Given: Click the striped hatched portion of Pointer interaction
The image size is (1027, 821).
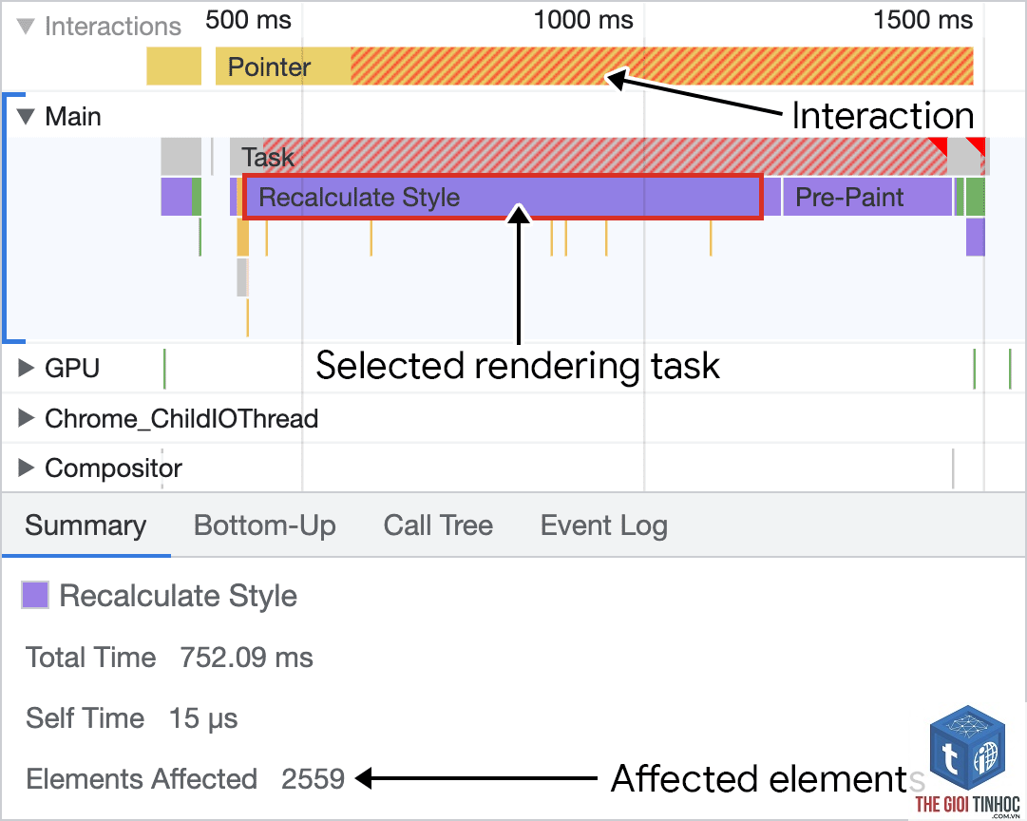Looking at the screenshot, I should [661, 67].
